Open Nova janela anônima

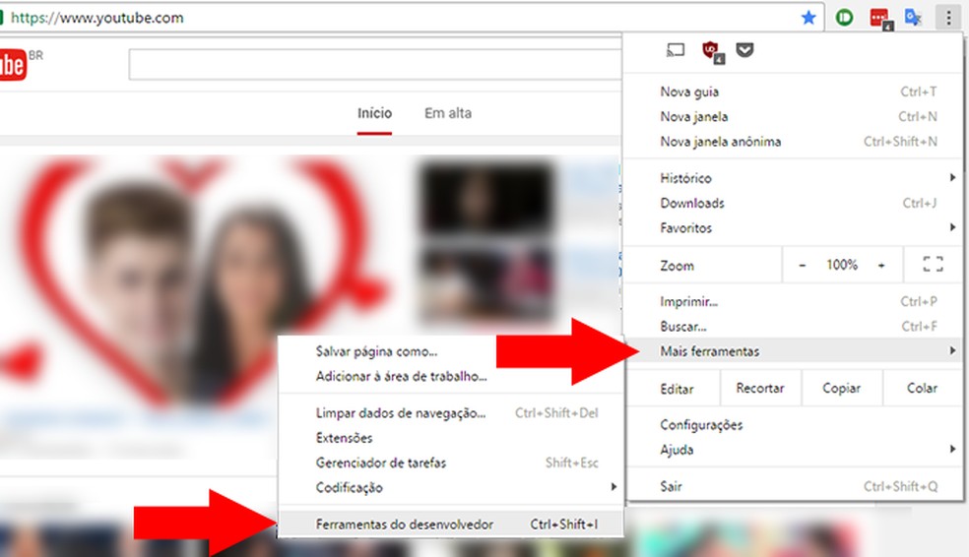(x=794, y=142)
